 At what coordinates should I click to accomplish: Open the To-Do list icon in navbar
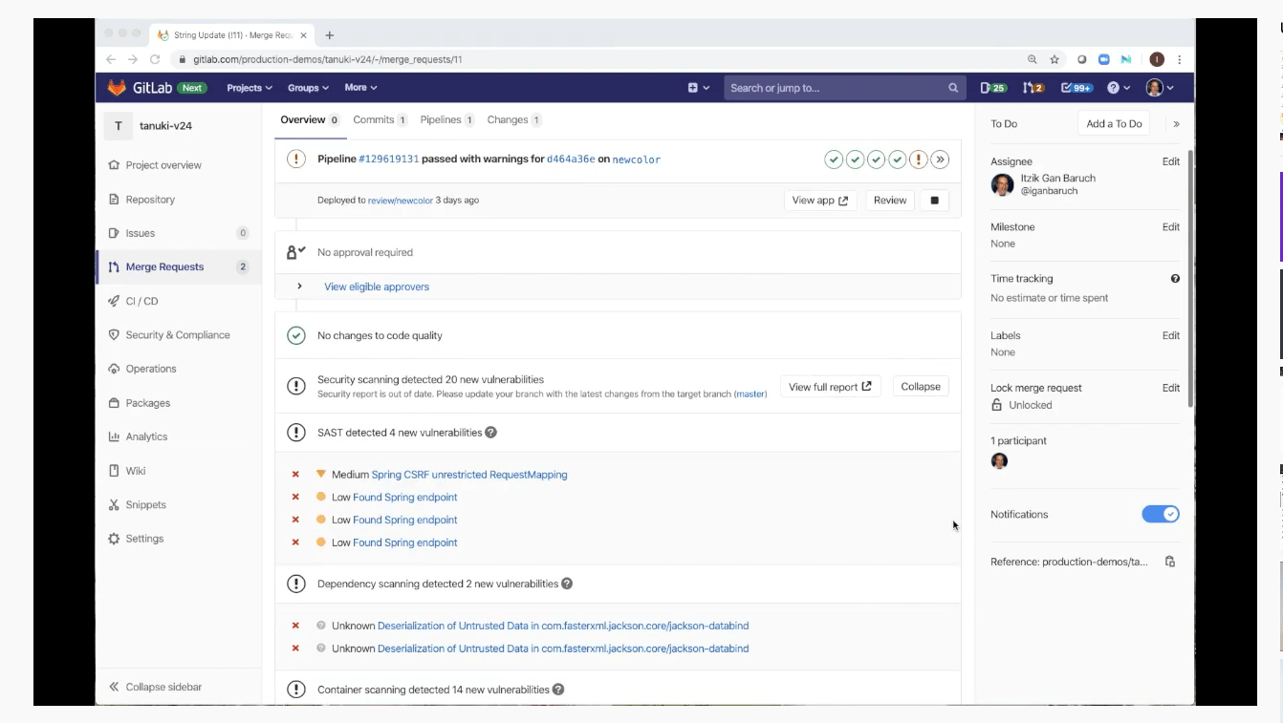pos(1076,88)
